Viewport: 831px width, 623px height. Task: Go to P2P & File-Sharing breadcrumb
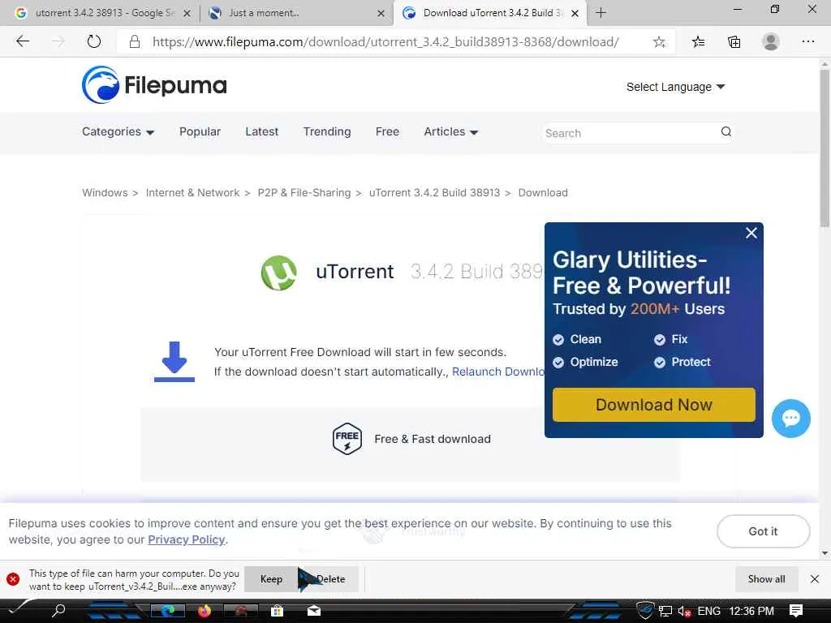[304, 193]
